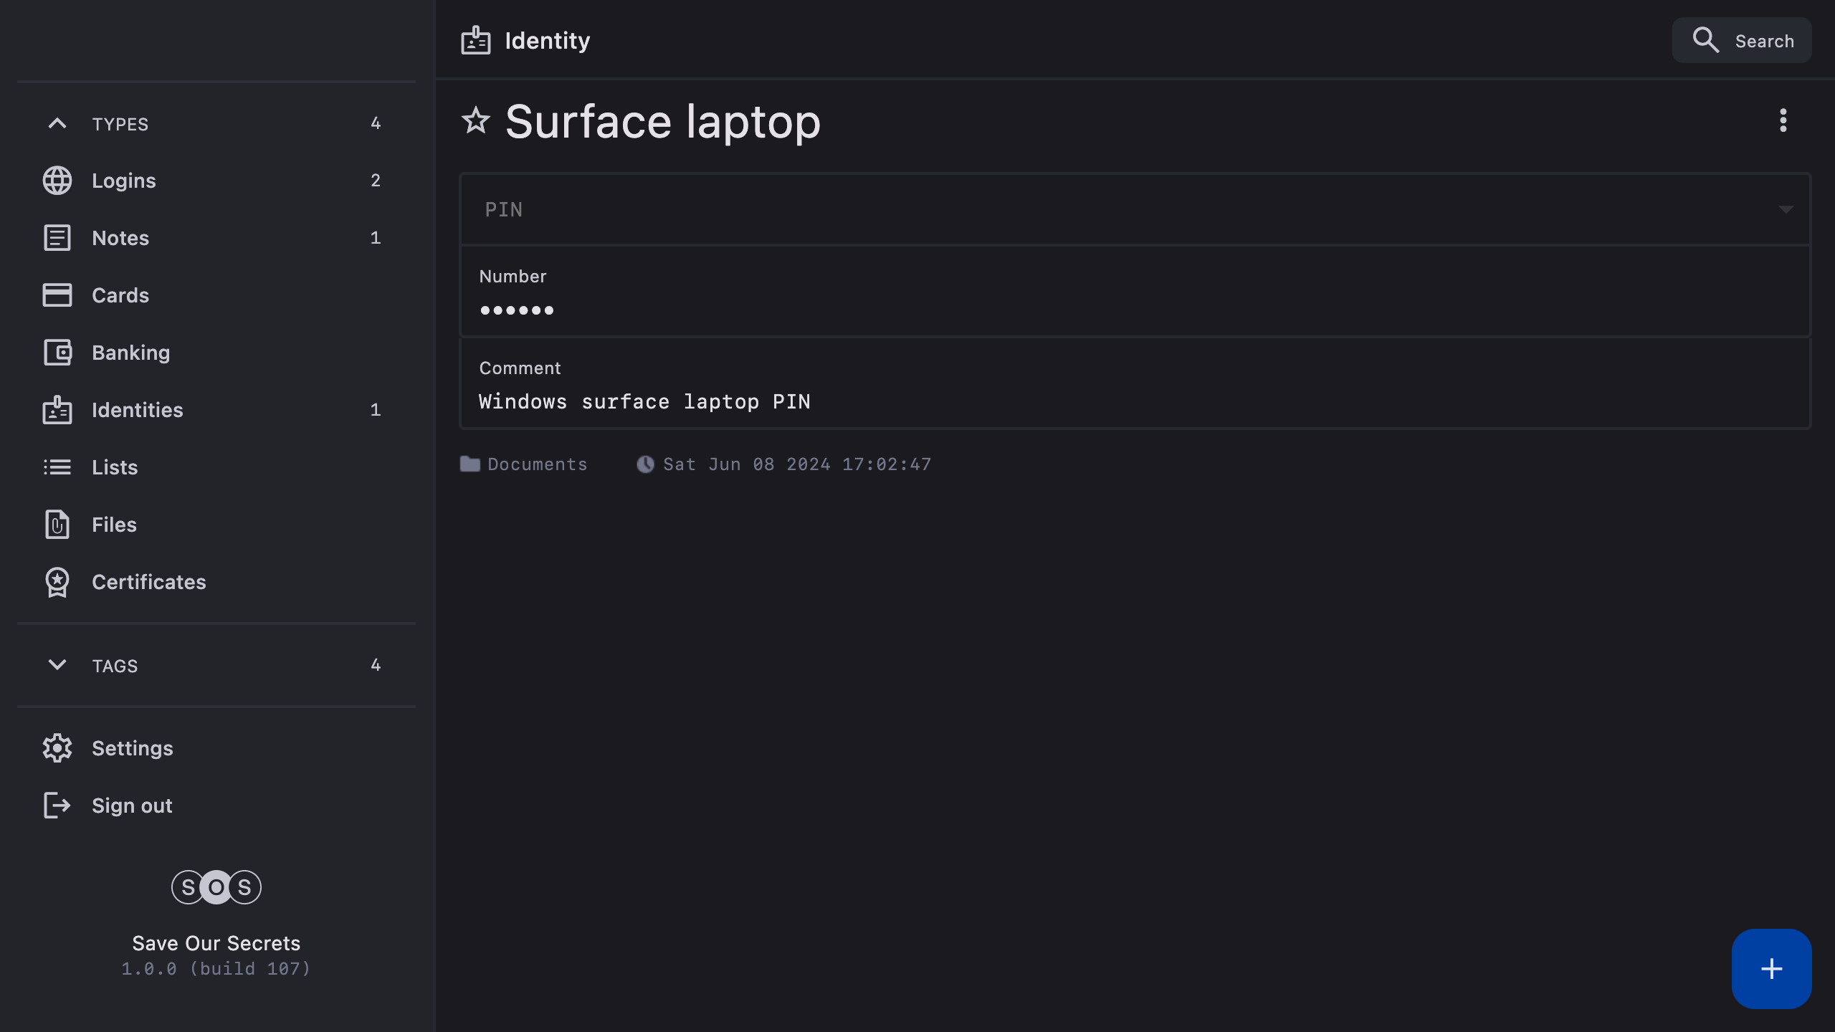
Task: Click the Search box
Action: click(1742, 41)
